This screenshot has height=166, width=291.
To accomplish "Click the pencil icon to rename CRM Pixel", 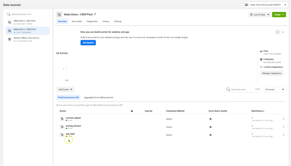I will click(95, 14).
